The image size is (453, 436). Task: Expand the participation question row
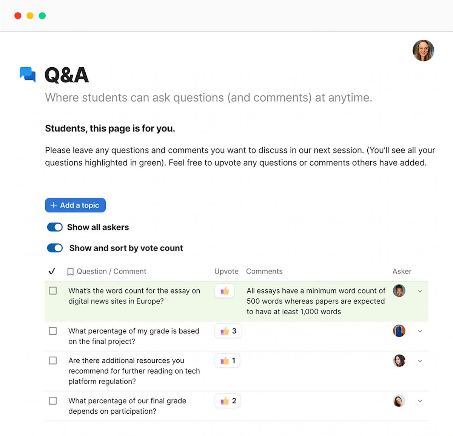click(x=420, y=401)
